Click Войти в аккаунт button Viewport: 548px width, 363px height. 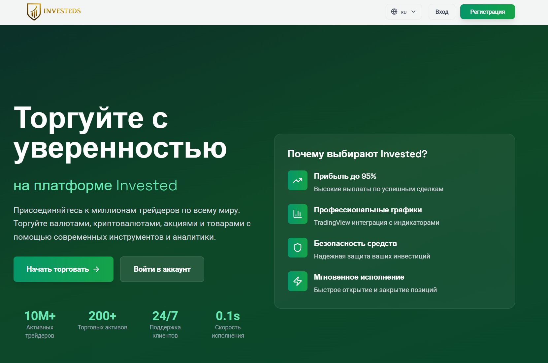[x=162, y=269]
